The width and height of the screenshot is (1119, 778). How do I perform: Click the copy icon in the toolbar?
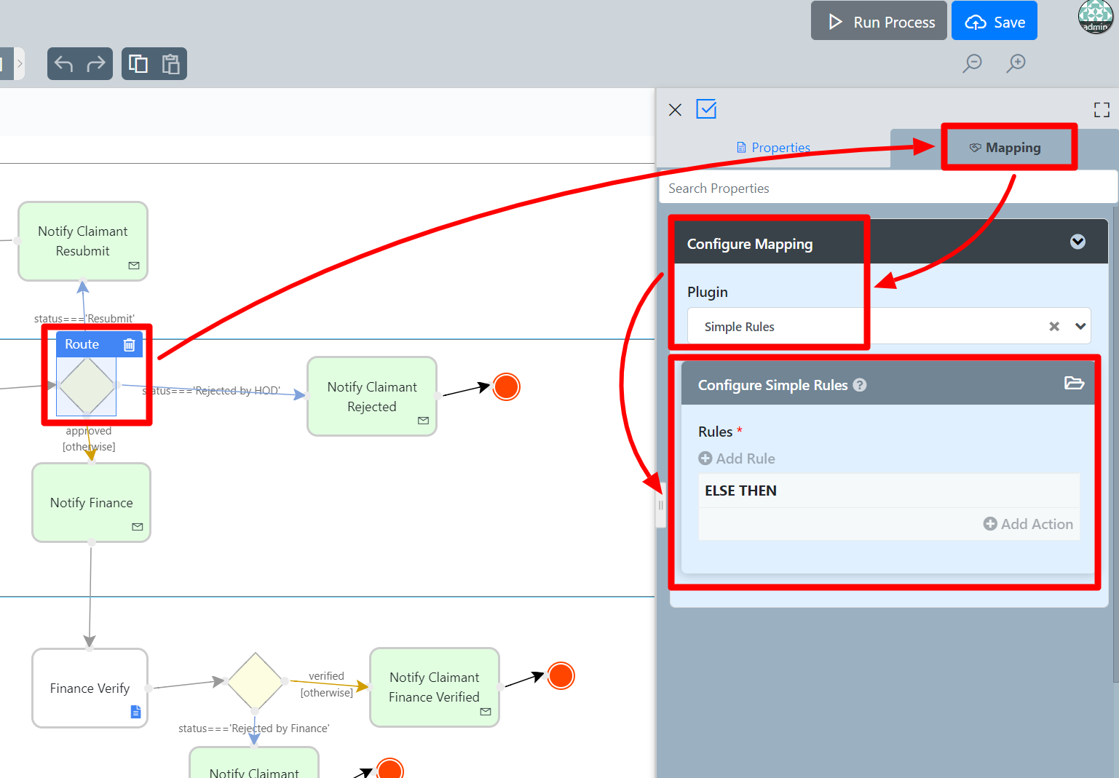pyautogui.click(x=138, y=64)
